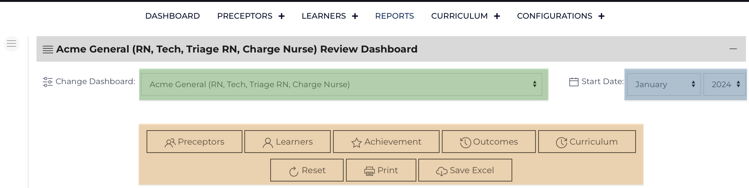The width and height of the screenshot is (749, 188).
Task: Save dashboard as Excel
Action: pyautogui.click(x=465, y=170)
